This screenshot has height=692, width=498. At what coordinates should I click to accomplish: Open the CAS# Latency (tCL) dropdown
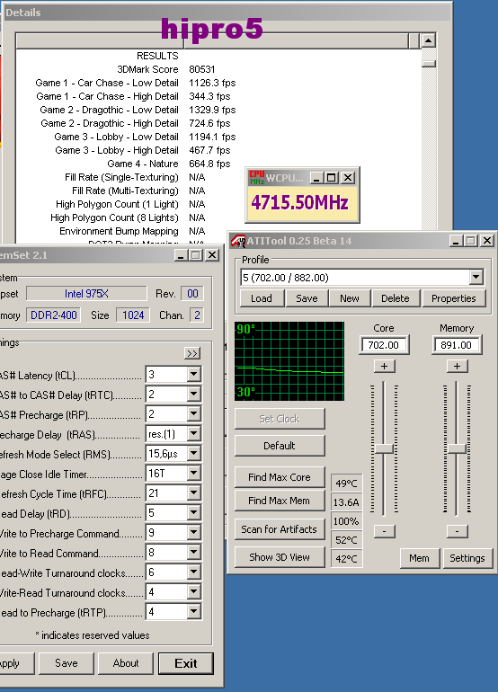click(193, 374)
